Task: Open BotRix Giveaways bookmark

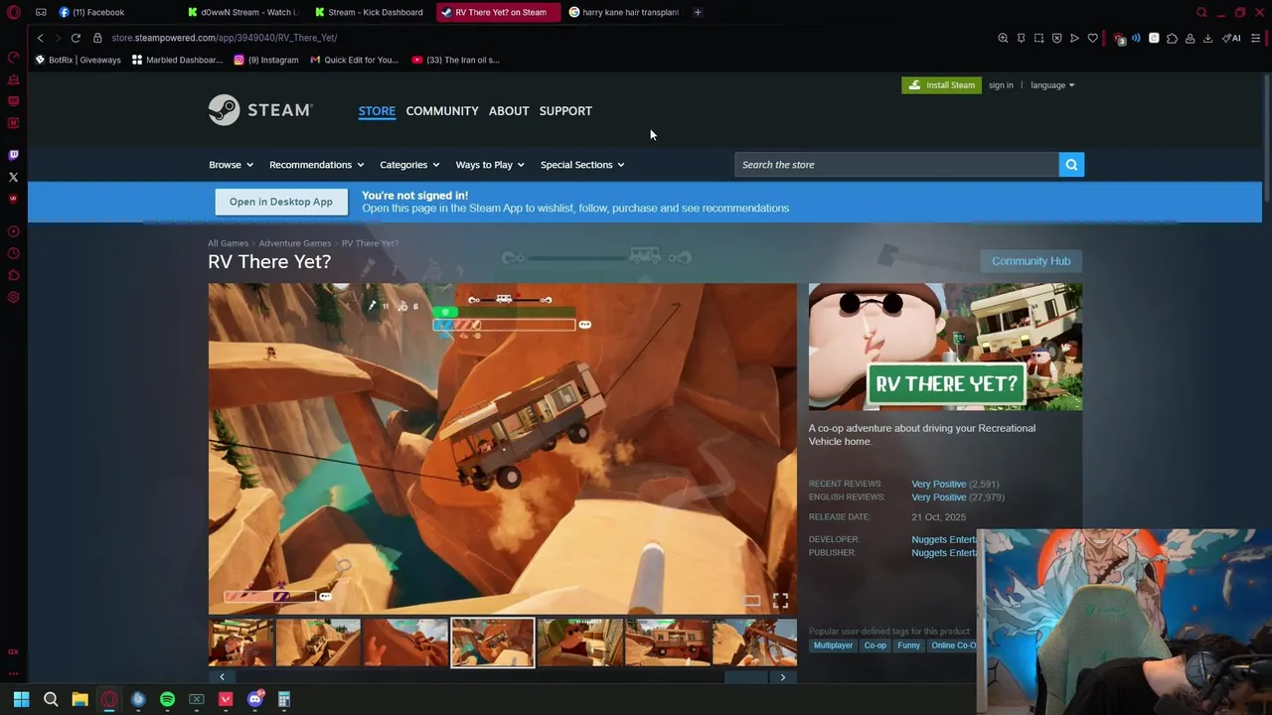Action: pos(78,60)
